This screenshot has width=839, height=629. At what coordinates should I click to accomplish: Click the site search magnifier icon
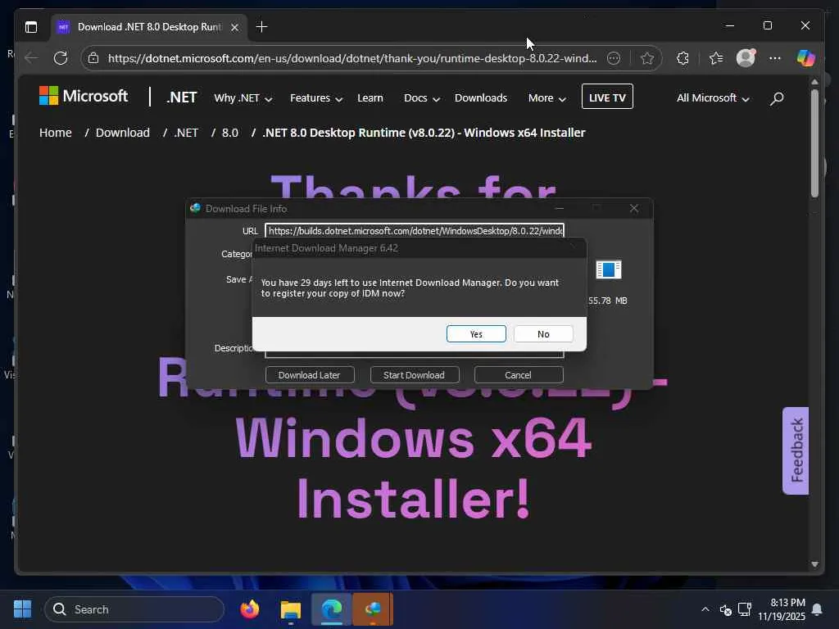[x=777, y=98]
